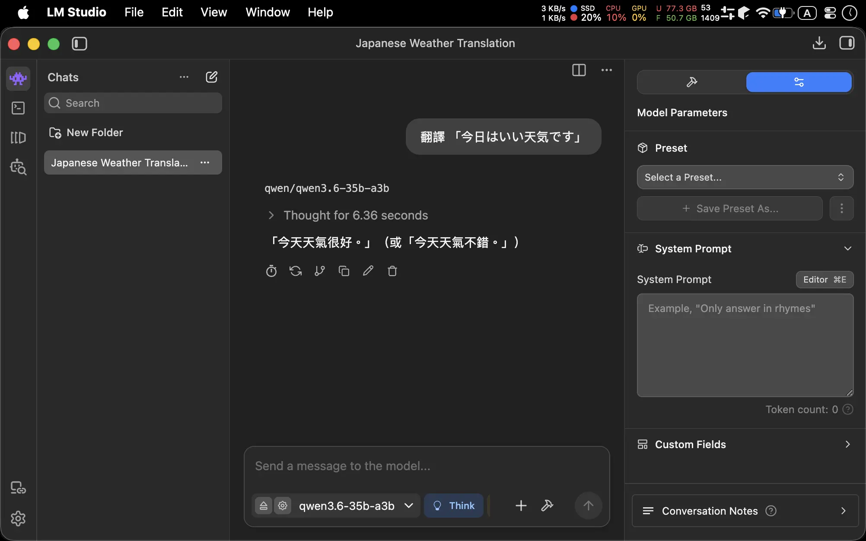Open the Edit menu
The width and height of the screenshot is (866, 541).
[172, 12]
